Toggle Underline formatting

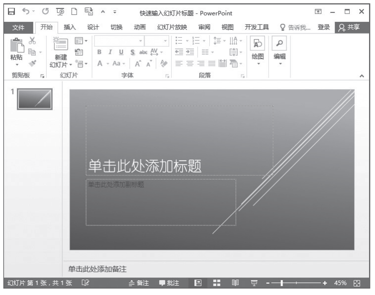[121, 52]
